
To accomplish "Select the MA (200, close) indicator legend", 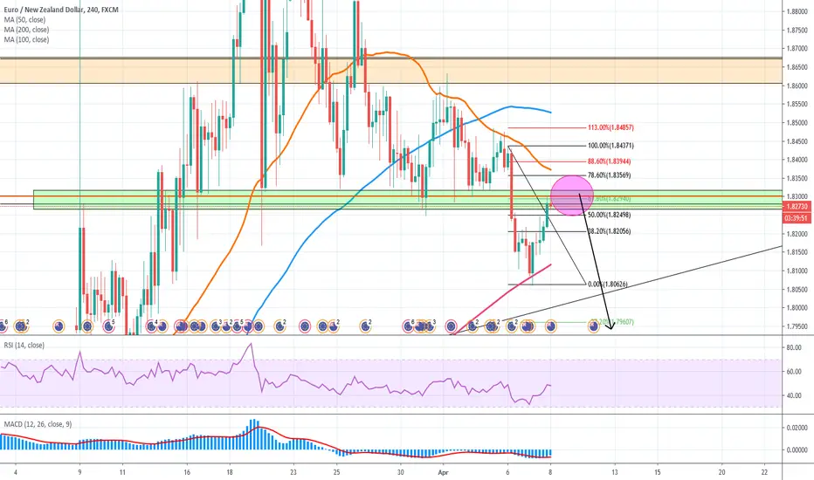I will click(26, 30).
